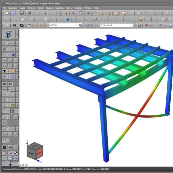Click the red connected nodes icon
The image size is (173, 173).
96,19
